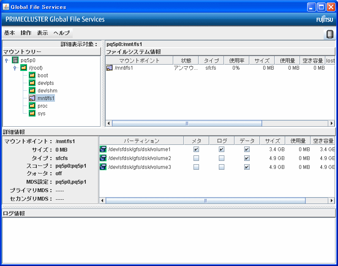Click the 使用率 column header
The height and width of the screenshot is (266, 338).
[x=237, y=60]
